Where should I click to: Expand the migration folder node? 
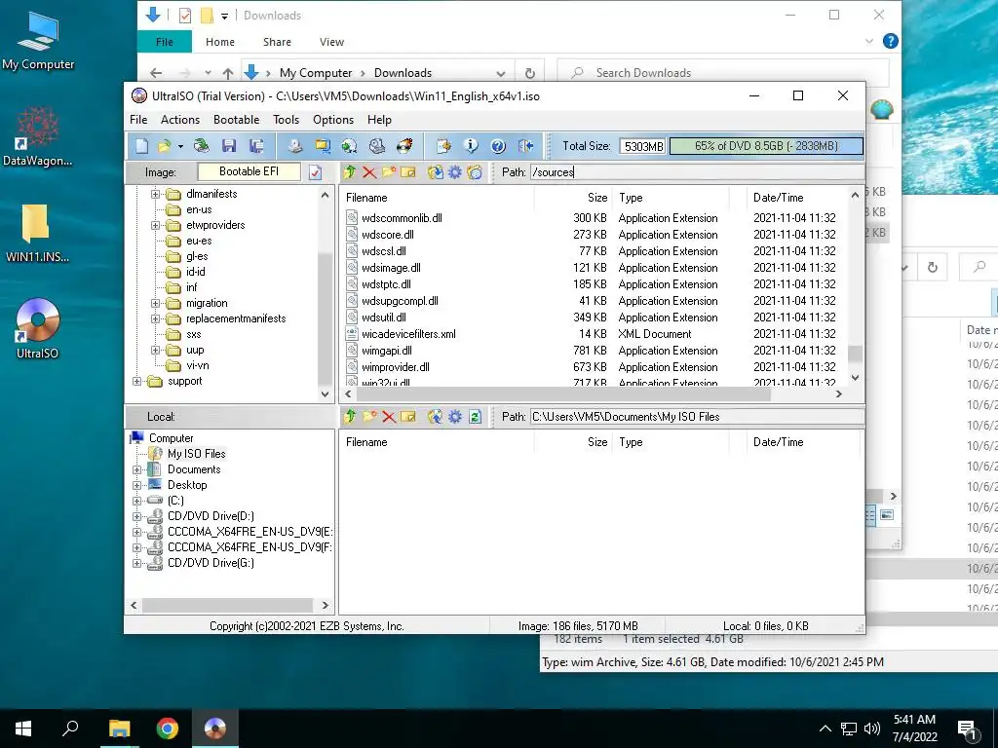[x=155, y=304]
